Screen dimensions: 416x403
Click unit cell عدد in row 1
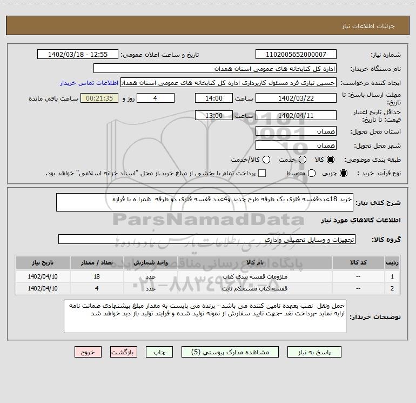150,276
